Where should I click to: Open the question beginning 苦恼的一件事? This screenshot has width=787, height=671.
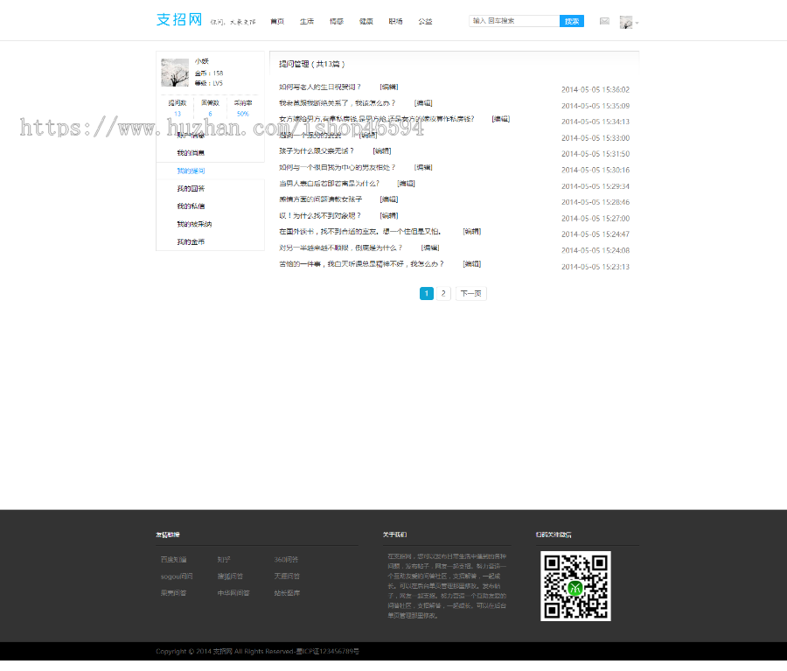click(x=361, y=264)
